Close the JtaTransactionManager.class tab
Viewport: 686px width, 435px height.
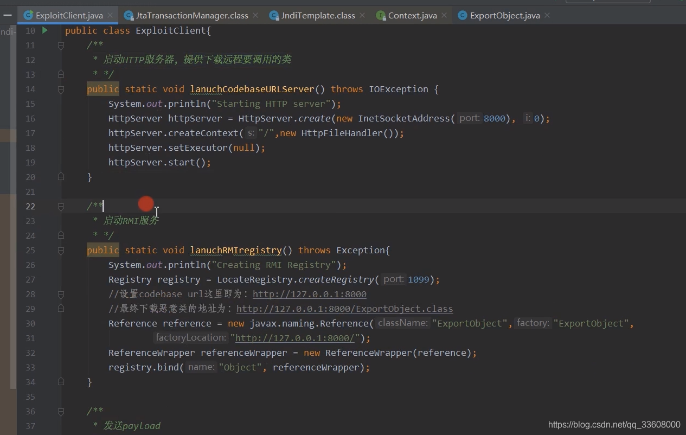click(257, 15)
